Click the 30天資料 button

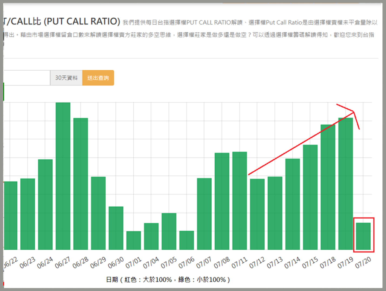66,78
